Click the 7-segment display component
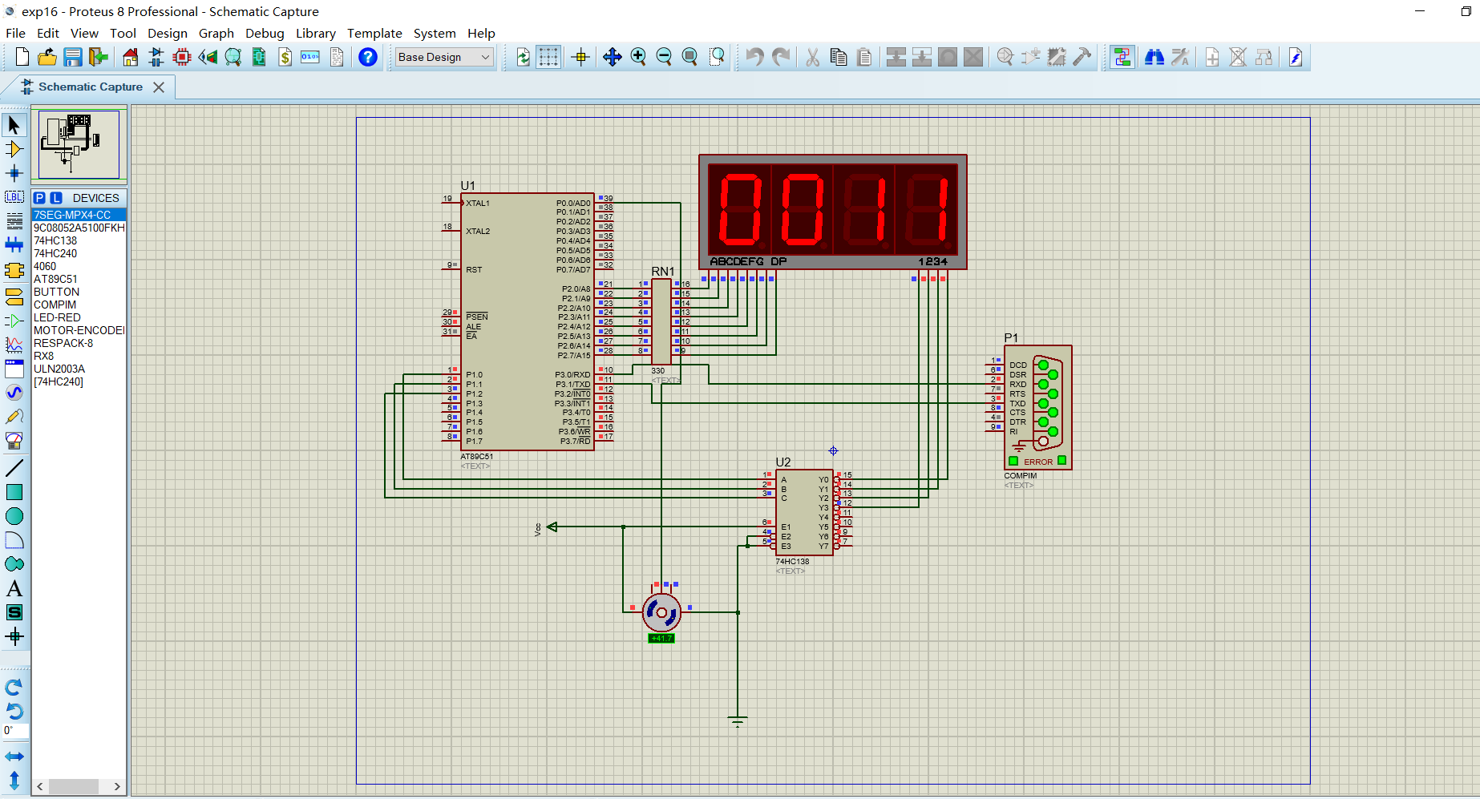The height and width of the screenshot is (799, 1480). pyautogui.click(x=832, y=212)
